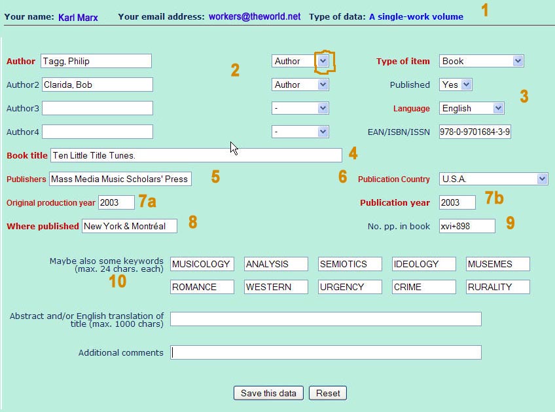
Task: Click the Book title text field
Action: coord(196,155)
